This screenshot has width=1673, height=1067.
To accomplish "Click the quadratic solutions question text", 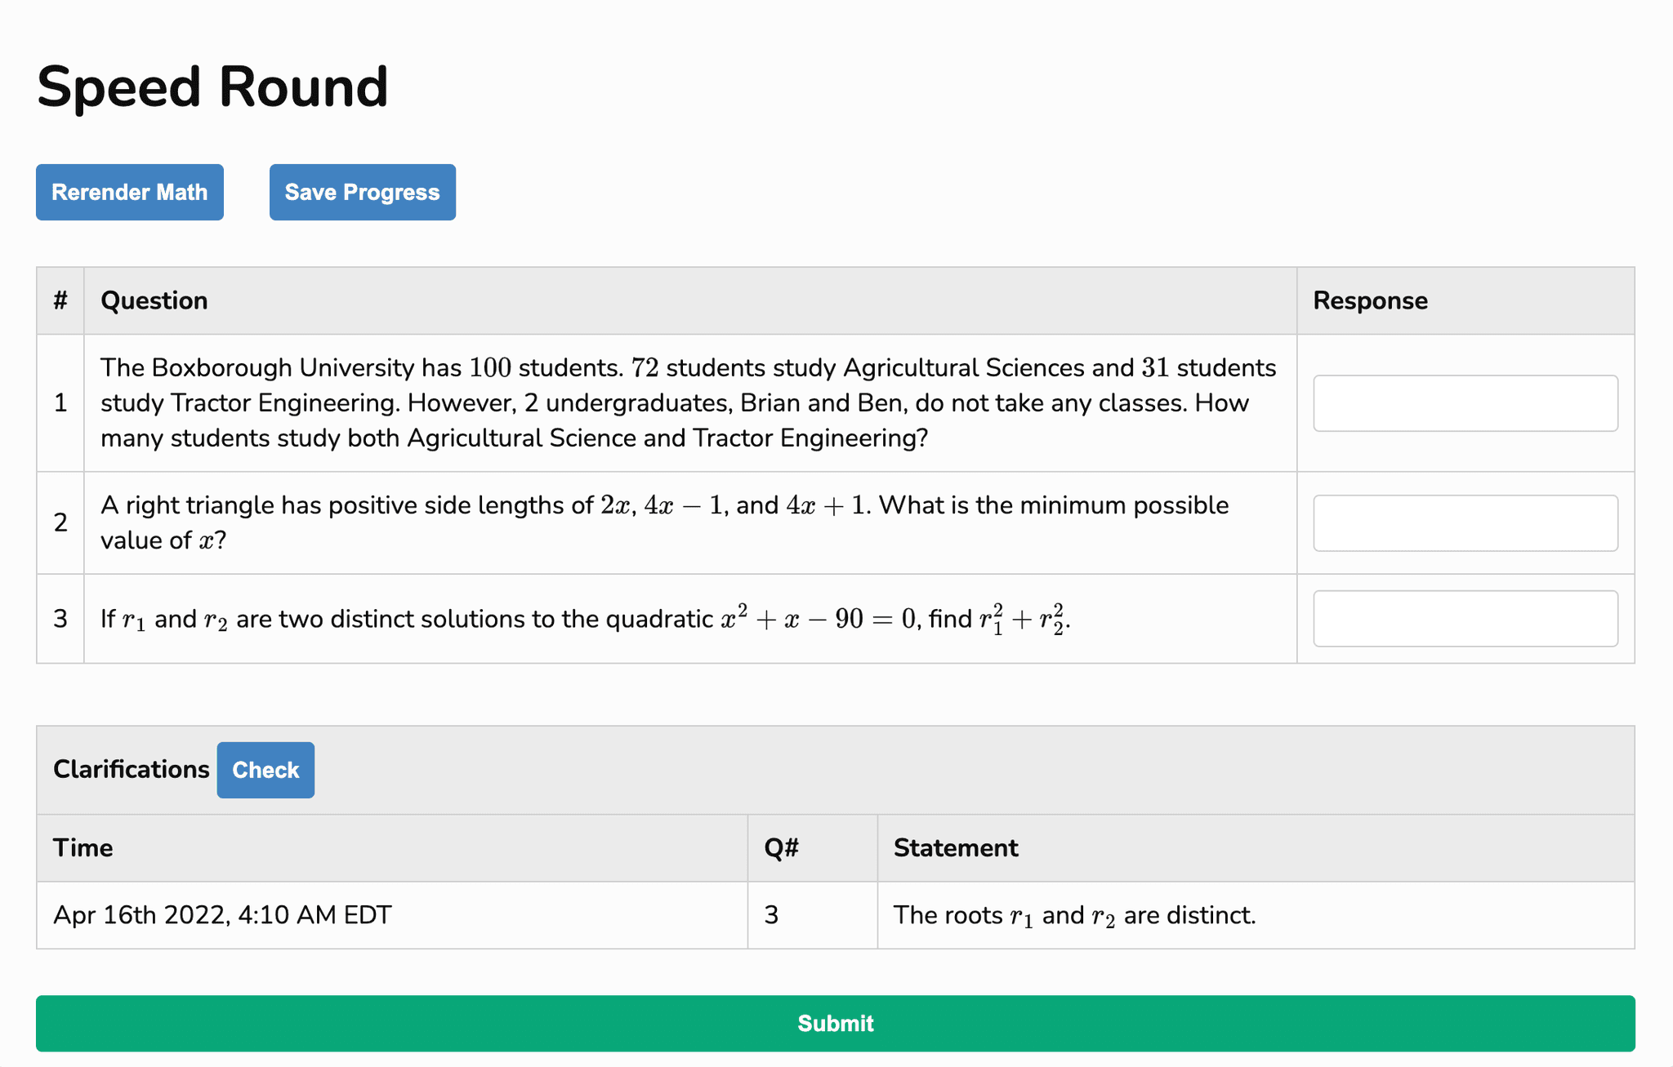I will tap(585, 619).
